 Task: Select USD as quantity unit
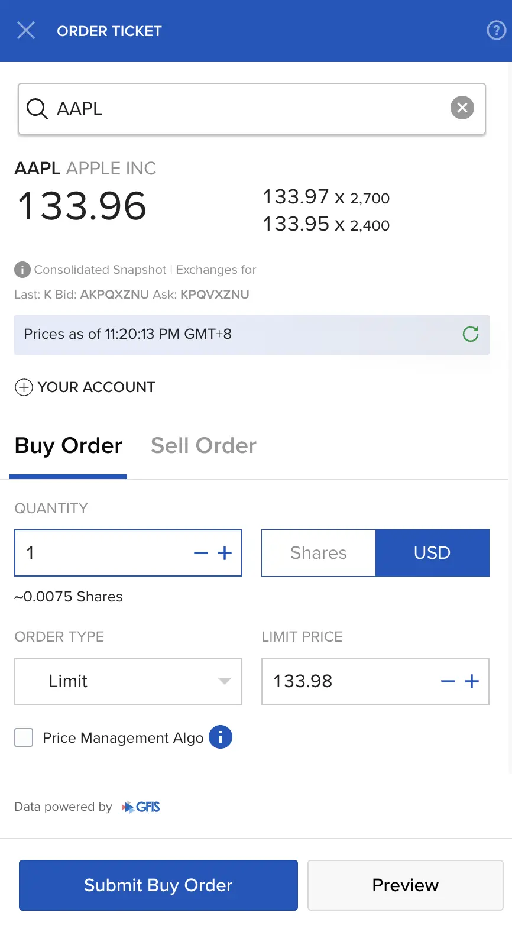pos(432,553)
